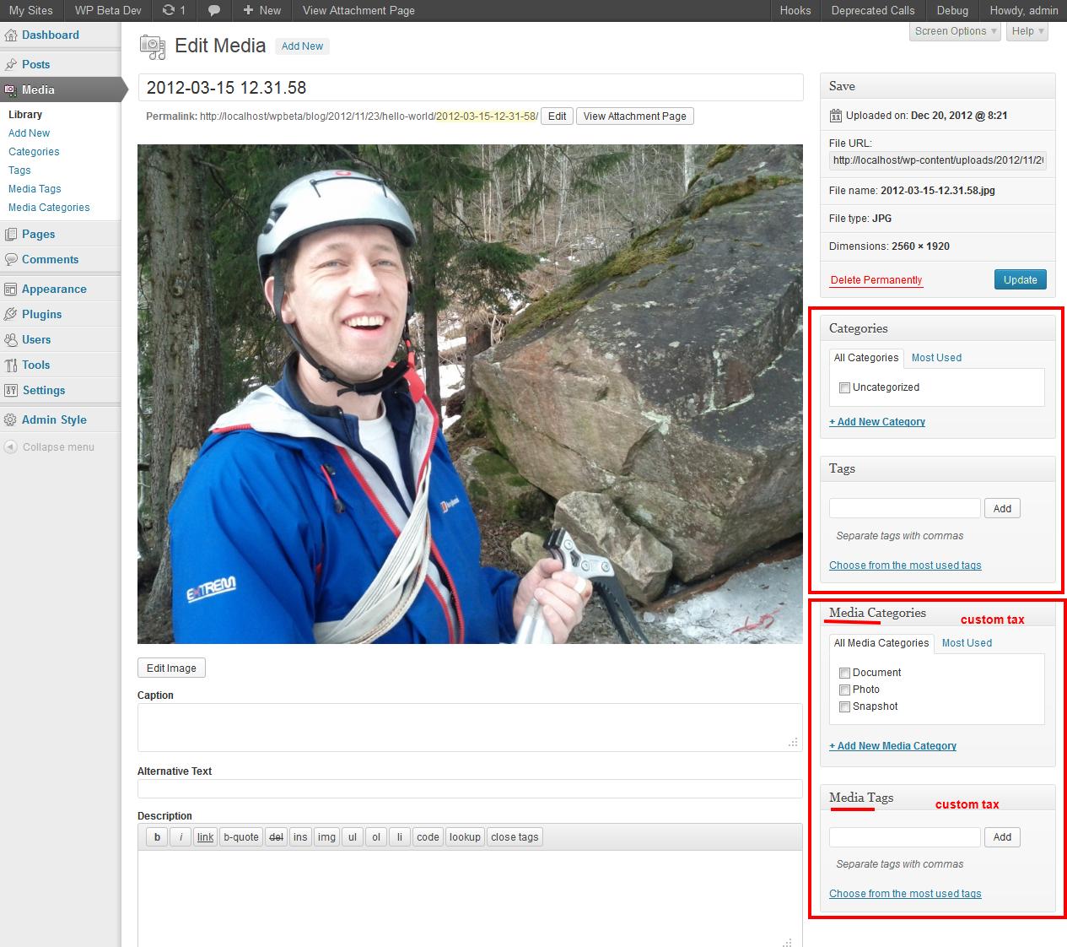Open Add New in the Media submenu

(x=29, y=133)
